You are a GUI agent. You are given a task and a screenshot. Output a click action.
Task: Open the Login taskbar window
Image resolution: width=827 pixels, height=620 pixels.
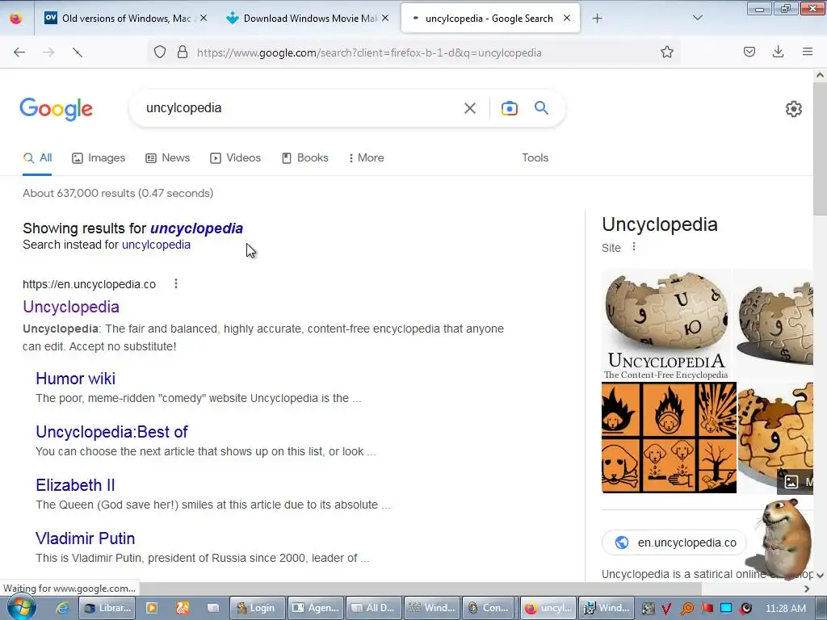pyautogui.click(x=258, y=608)
